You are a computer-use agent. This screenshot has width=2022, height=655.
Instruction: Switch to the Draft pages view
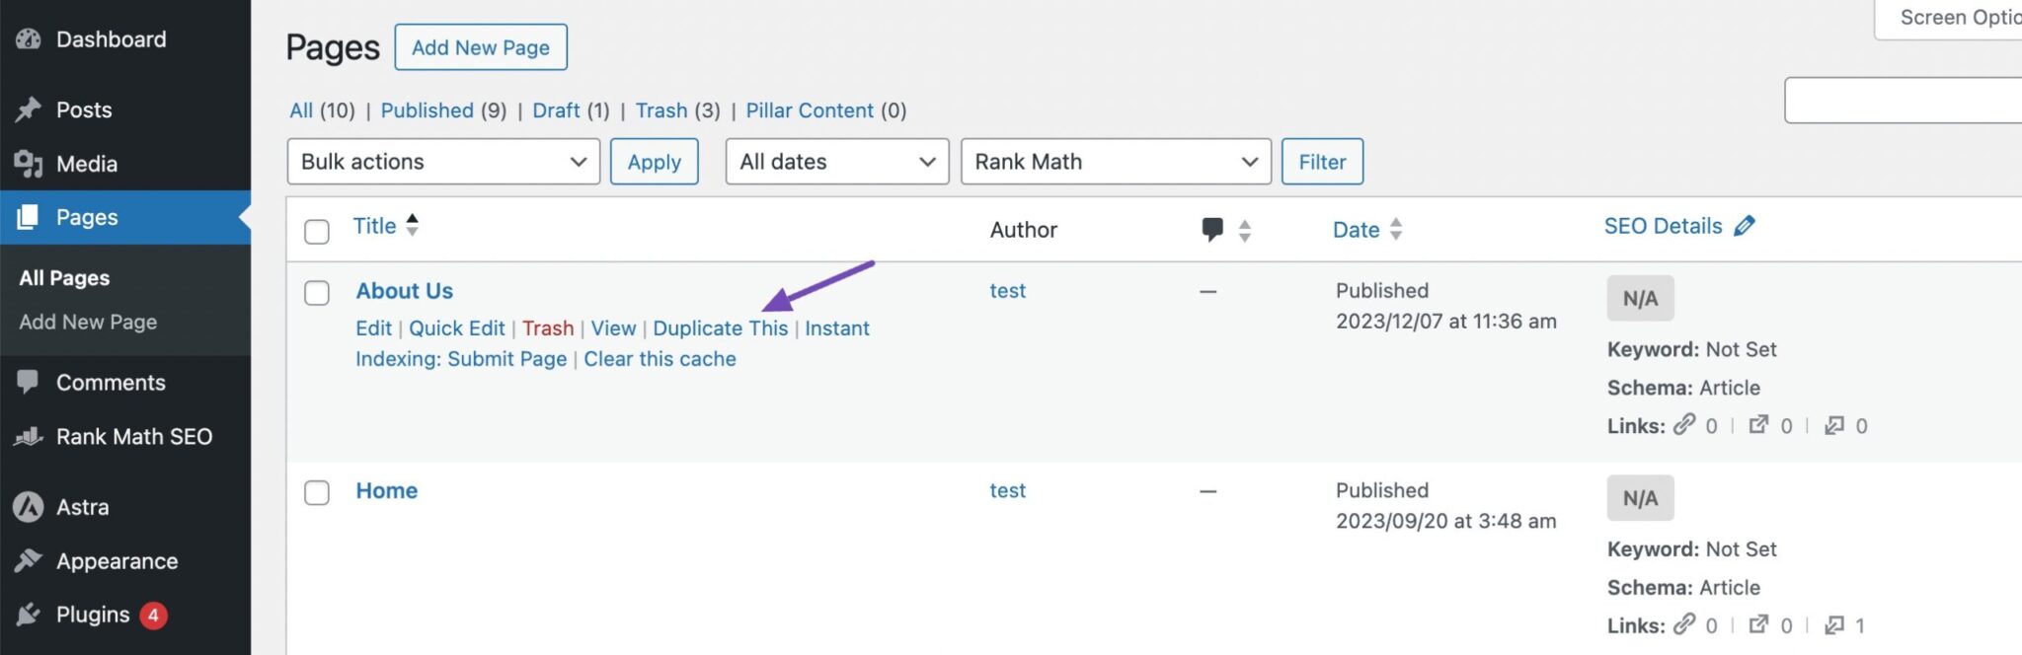tap(556, 110)
